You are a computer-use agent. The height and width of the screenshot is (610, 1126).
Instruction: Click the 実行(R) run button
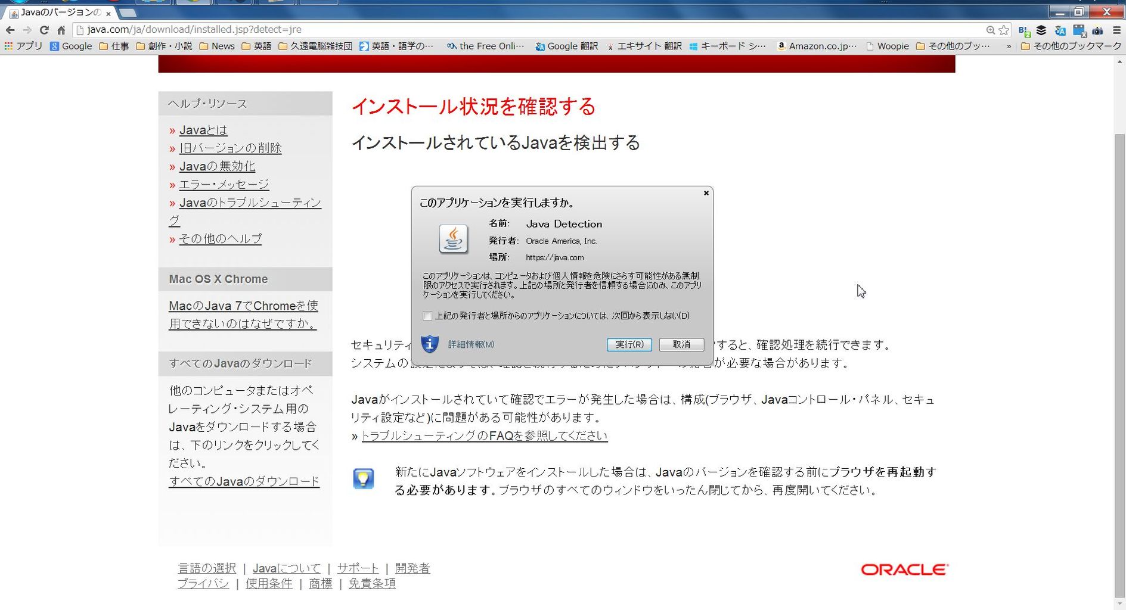coord(629,344)
